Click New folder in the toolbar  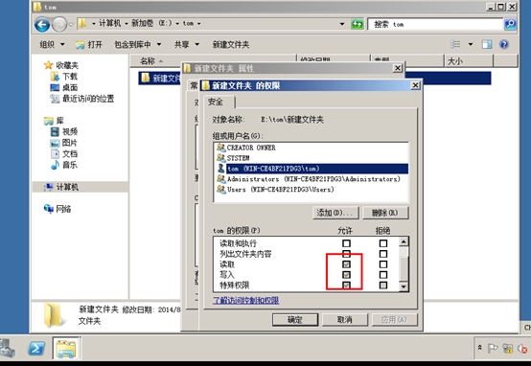point(231,44)
